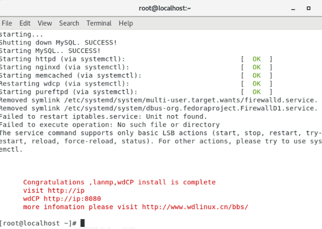The height and width of the screenshot is (229, 322).
Task: Open the Help menu
Action: [x=126, y=23]
